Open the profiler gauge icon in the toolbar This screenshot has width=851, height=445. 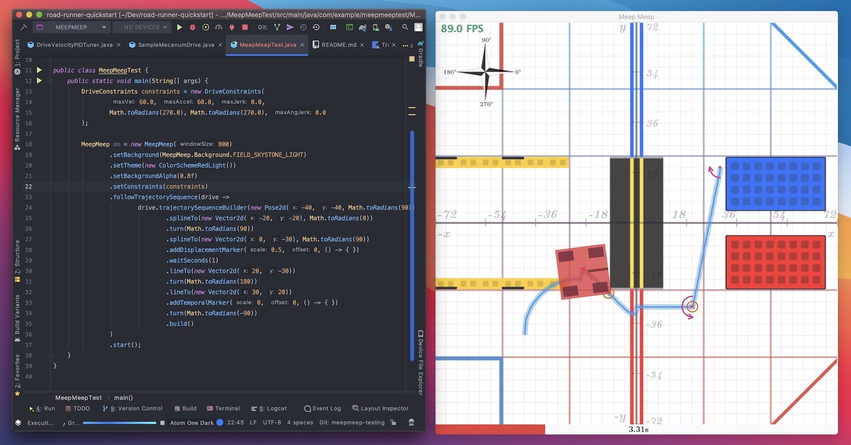[219, 27]
